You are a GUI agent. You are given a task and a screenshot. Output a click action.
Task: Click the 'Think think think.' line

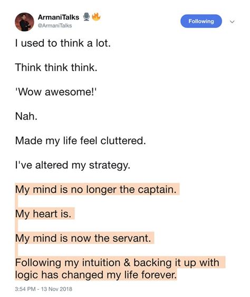(x=56, y=67)
